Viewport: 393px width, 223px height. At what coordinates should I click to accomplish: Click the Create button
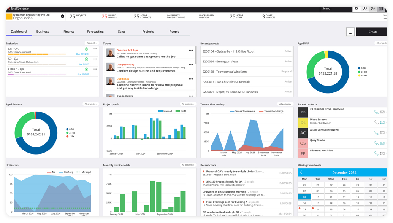(372, 32)
